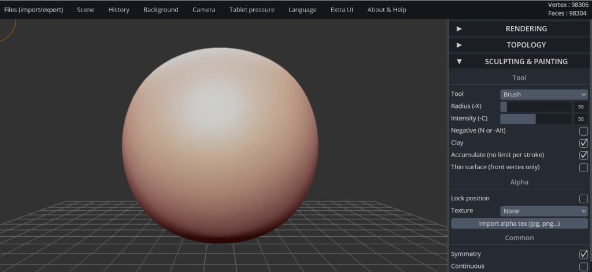Expand the Topology section arrow
Screen dimensions: 592x272
point(459,45)
